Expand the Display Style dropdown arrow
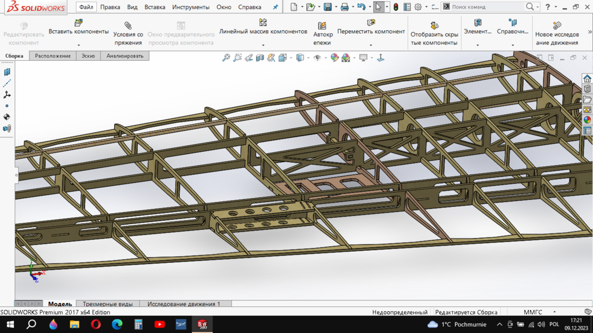 307,57
